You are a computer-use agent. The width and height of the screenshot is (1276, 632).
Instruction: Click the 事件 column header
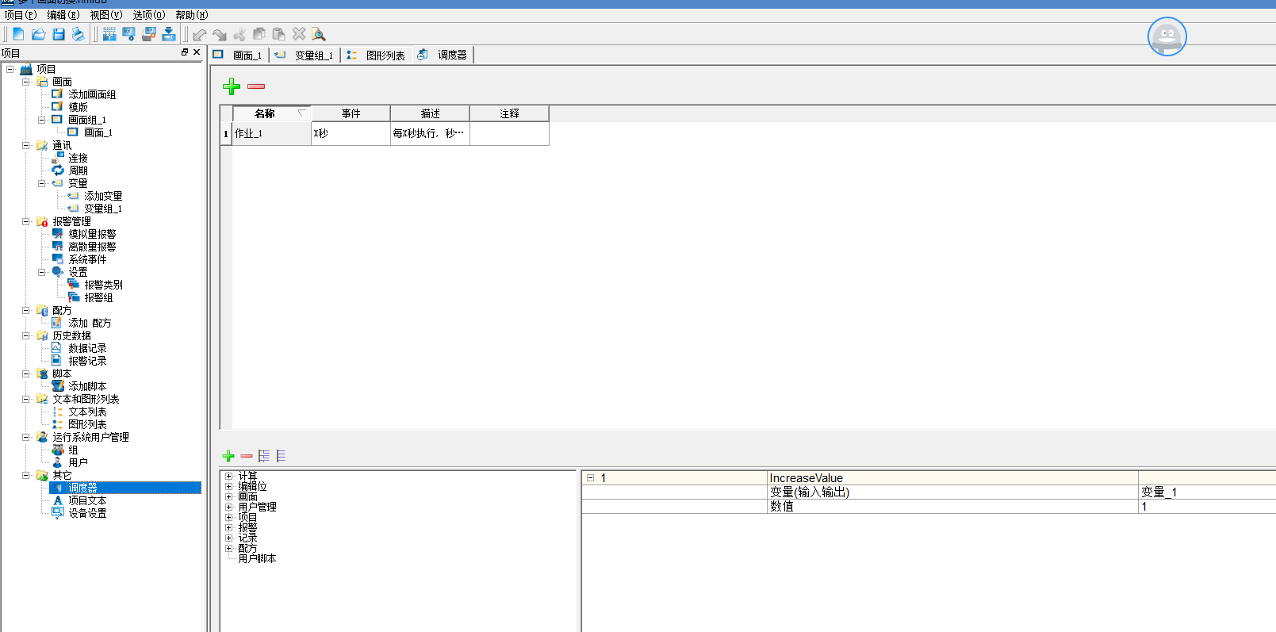tap(351, 113)
